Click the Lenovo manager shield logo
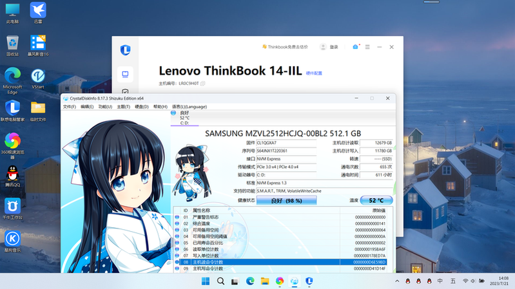Screen dimensions: 515x289 click(x=126, y=50)
